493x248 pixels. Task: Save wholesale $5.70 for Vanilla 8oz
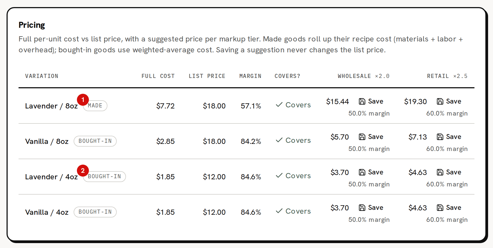(x=371, y=137)
